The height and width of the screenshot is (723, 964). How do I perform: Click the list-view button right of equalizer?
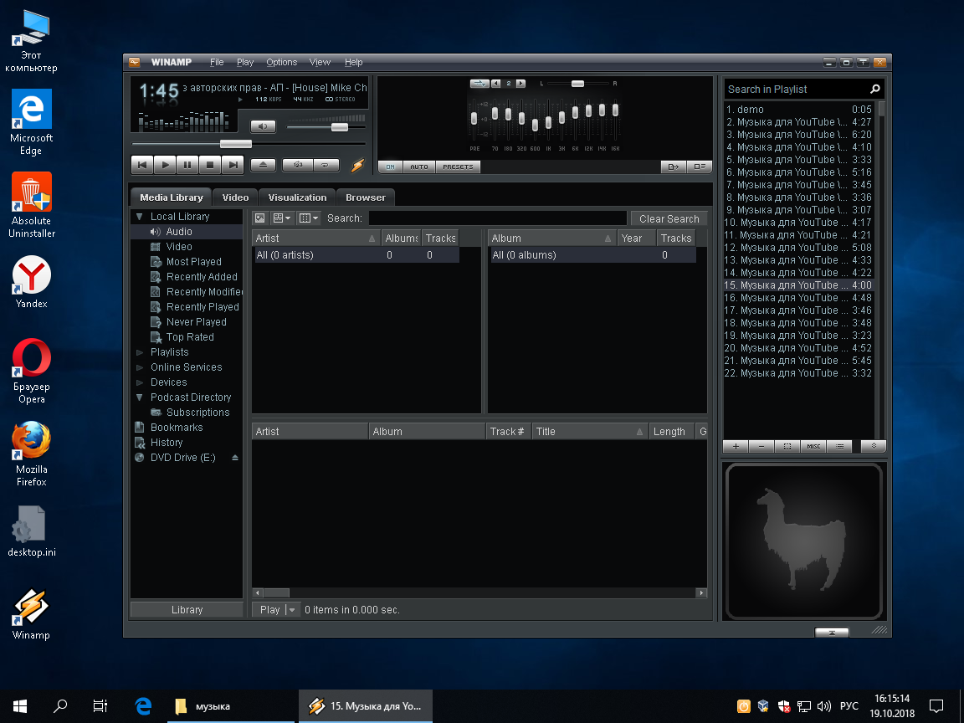(700, 167)
